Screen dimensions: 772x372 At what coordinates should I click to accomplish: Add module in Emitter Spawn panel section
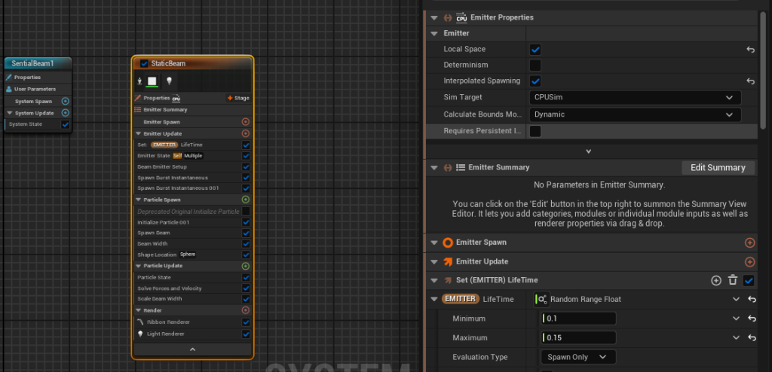coord(749,242)
